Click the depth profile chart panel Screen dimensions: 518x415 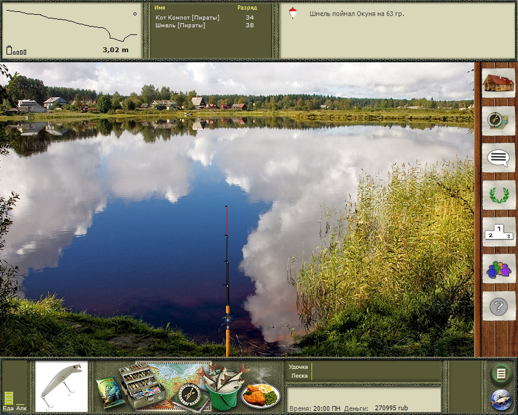(72, 31)
